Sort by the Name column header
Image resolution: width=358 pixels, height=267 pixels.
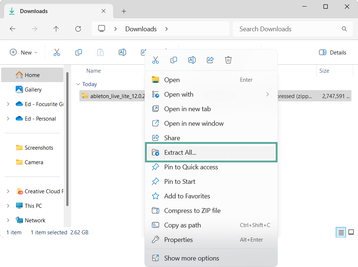coord(93,71)
